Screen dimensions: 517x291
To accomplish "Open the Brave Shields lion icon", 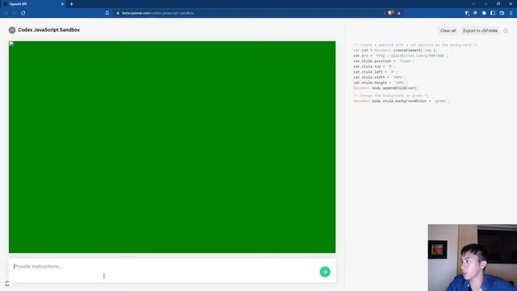I will click(x=390, y=13).
